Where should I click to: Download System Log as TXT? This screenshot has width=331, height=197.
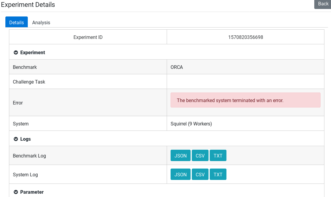pyautogui.click(x=218, y=174)
